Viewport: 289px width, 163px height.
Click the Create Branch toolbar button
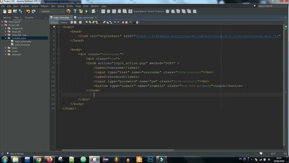140,11
